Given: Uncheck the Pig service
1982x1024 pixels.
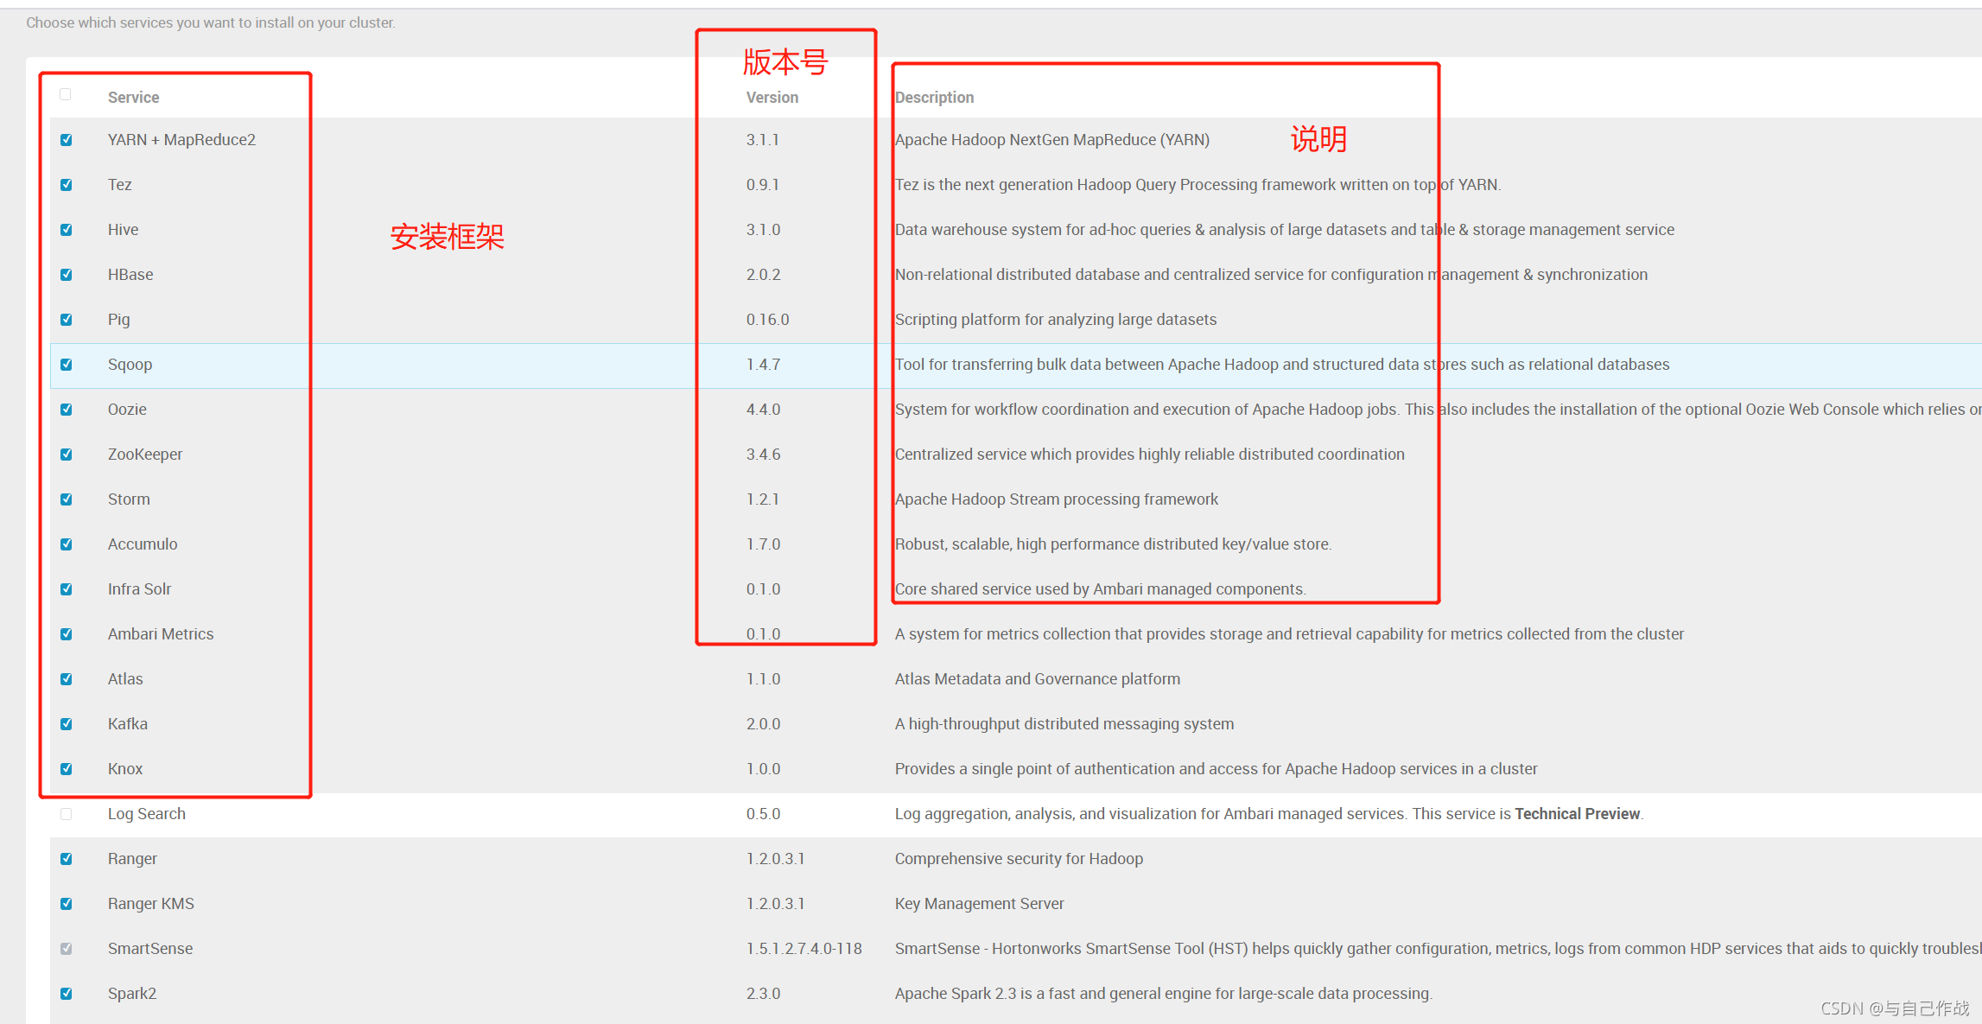Looking at the screenshot, I should [x=67, y=320].
